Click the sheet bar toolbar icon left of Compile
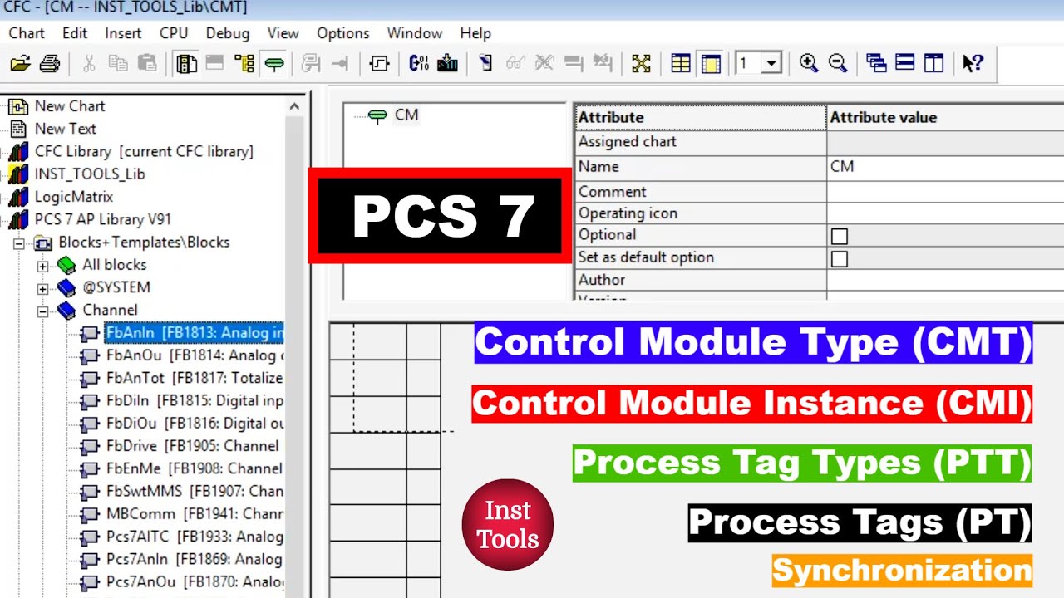This screenshot has width=1064, height=598. click(x=379, y=64)
